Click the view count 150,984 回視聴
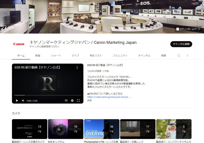Screen dimensions: 204x143 [94, 71]
